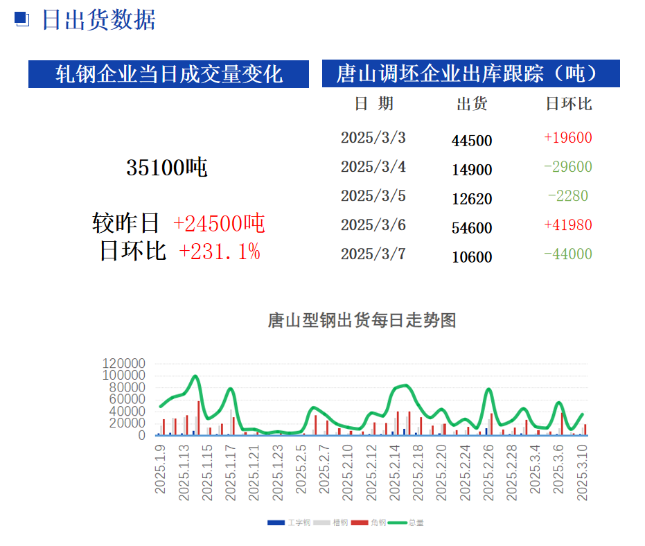
Task: Click the 日环比 column header
Action: 568,104
